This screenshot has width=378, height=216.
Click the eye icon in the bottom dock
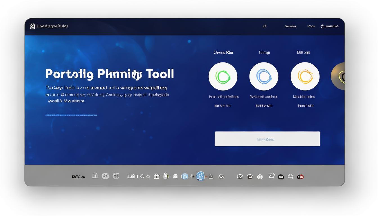coord(105,176)
